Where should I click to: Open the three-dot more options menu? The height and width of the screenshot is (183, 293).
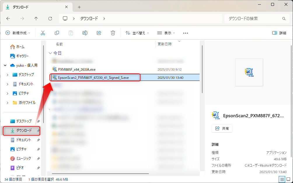[x=186, y=33]
